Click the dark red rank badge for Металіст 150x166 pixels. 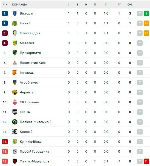click(x=5, y=43)
